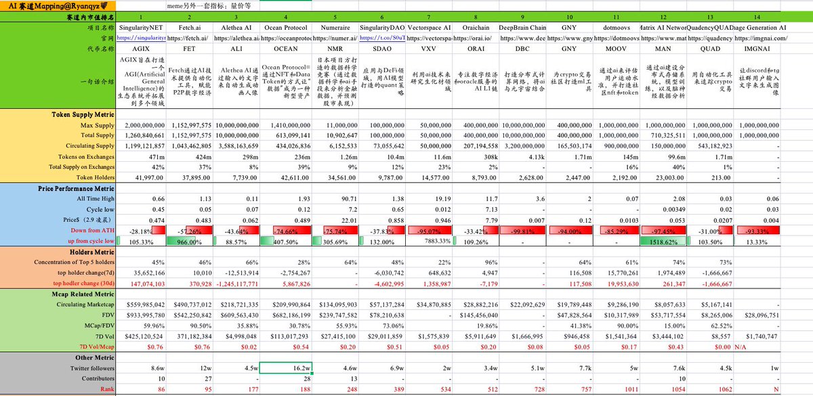
Task: Click the "Vectorspace AI" project name cell
Action: point(429,28)
